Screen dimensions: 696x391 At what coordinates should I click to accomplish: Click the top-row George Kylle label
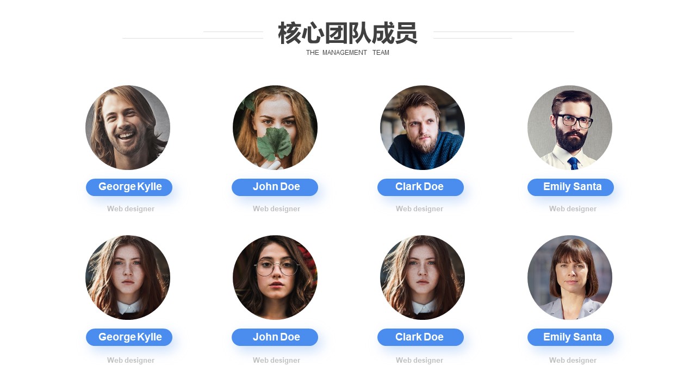[x=129, y=187]
